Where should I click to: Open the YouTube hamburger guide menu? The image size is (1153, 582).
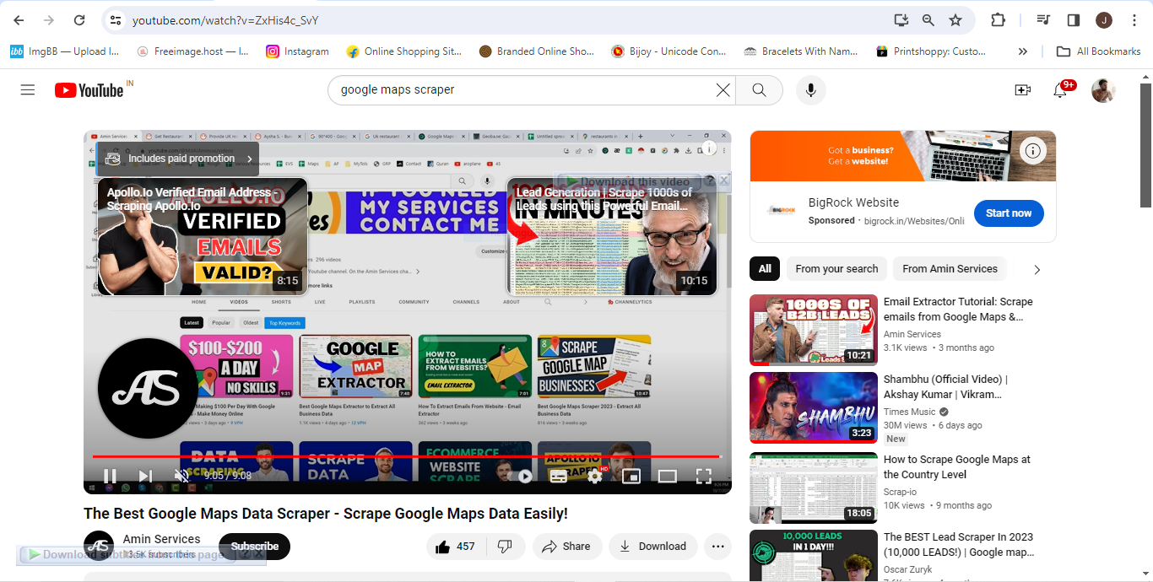pyautogui.click(x=28, y=89)
